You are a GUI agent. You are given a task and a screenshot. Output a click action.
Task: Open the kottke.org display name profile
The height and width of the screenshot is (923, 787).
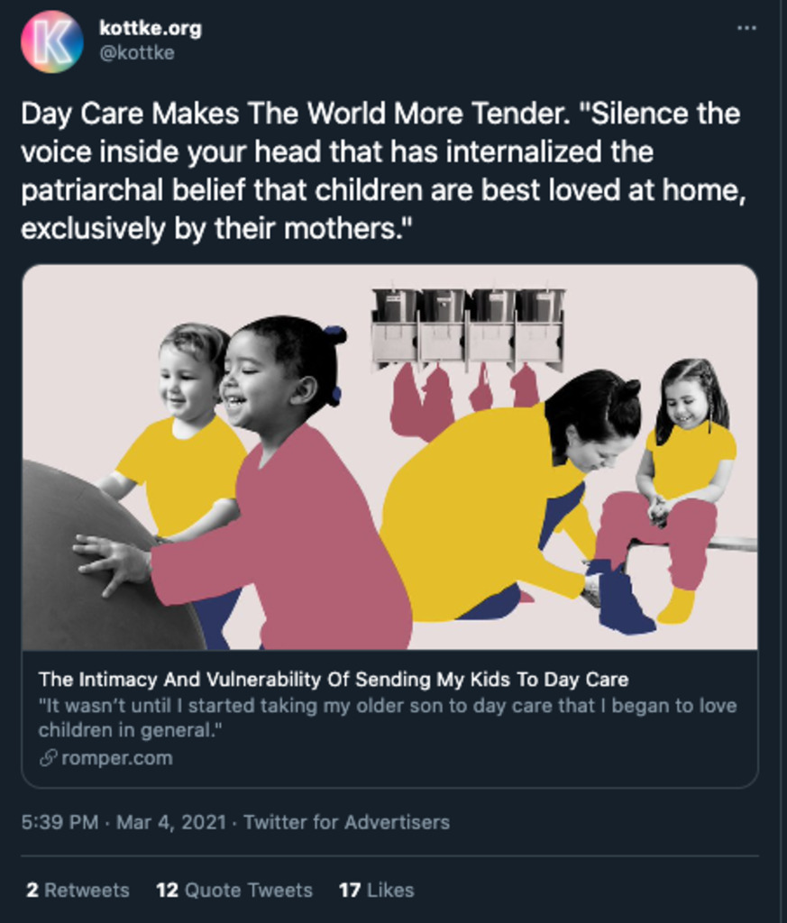(x=150, y=28)
